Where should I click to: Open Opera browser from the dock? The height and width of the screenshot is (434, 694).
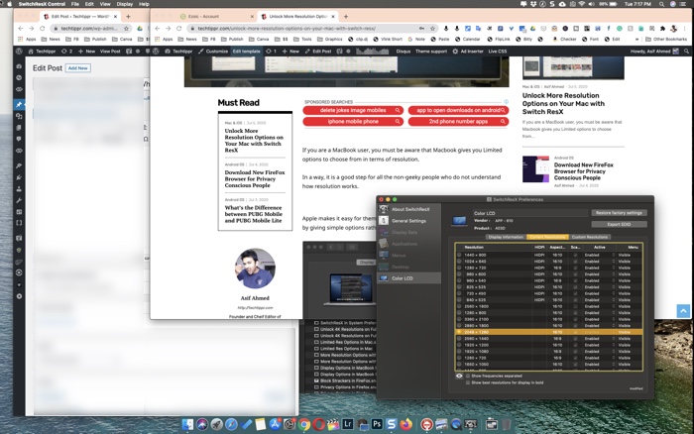[x=318, y=424]
